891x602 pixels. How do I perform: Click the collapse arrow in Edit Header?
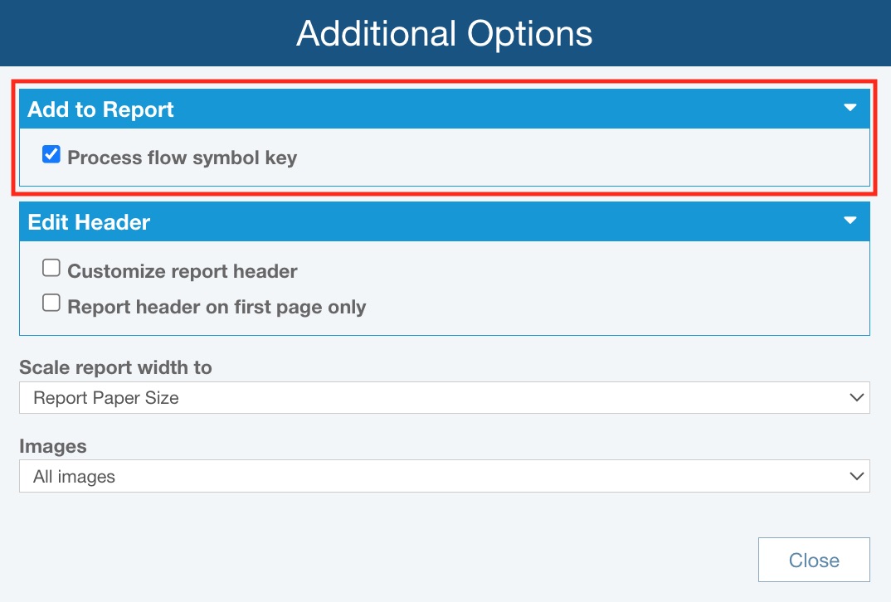tap(850, 221)
